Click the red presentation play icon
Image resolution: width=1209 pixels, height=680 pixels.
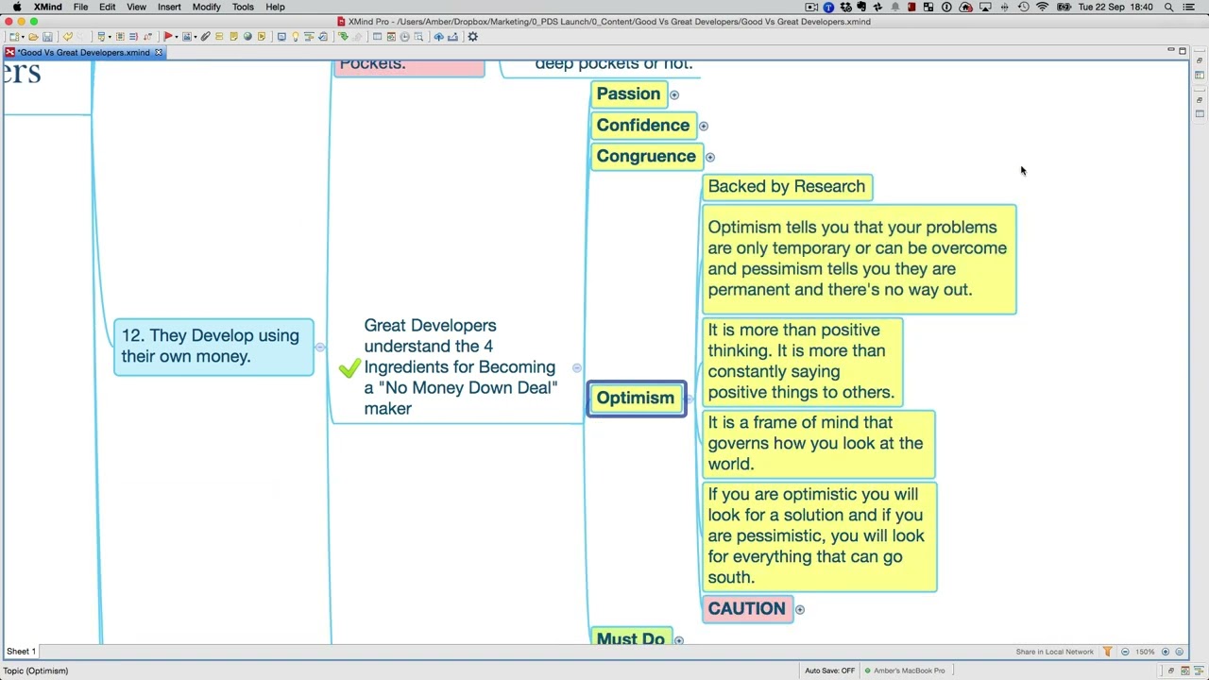point(168,37)
